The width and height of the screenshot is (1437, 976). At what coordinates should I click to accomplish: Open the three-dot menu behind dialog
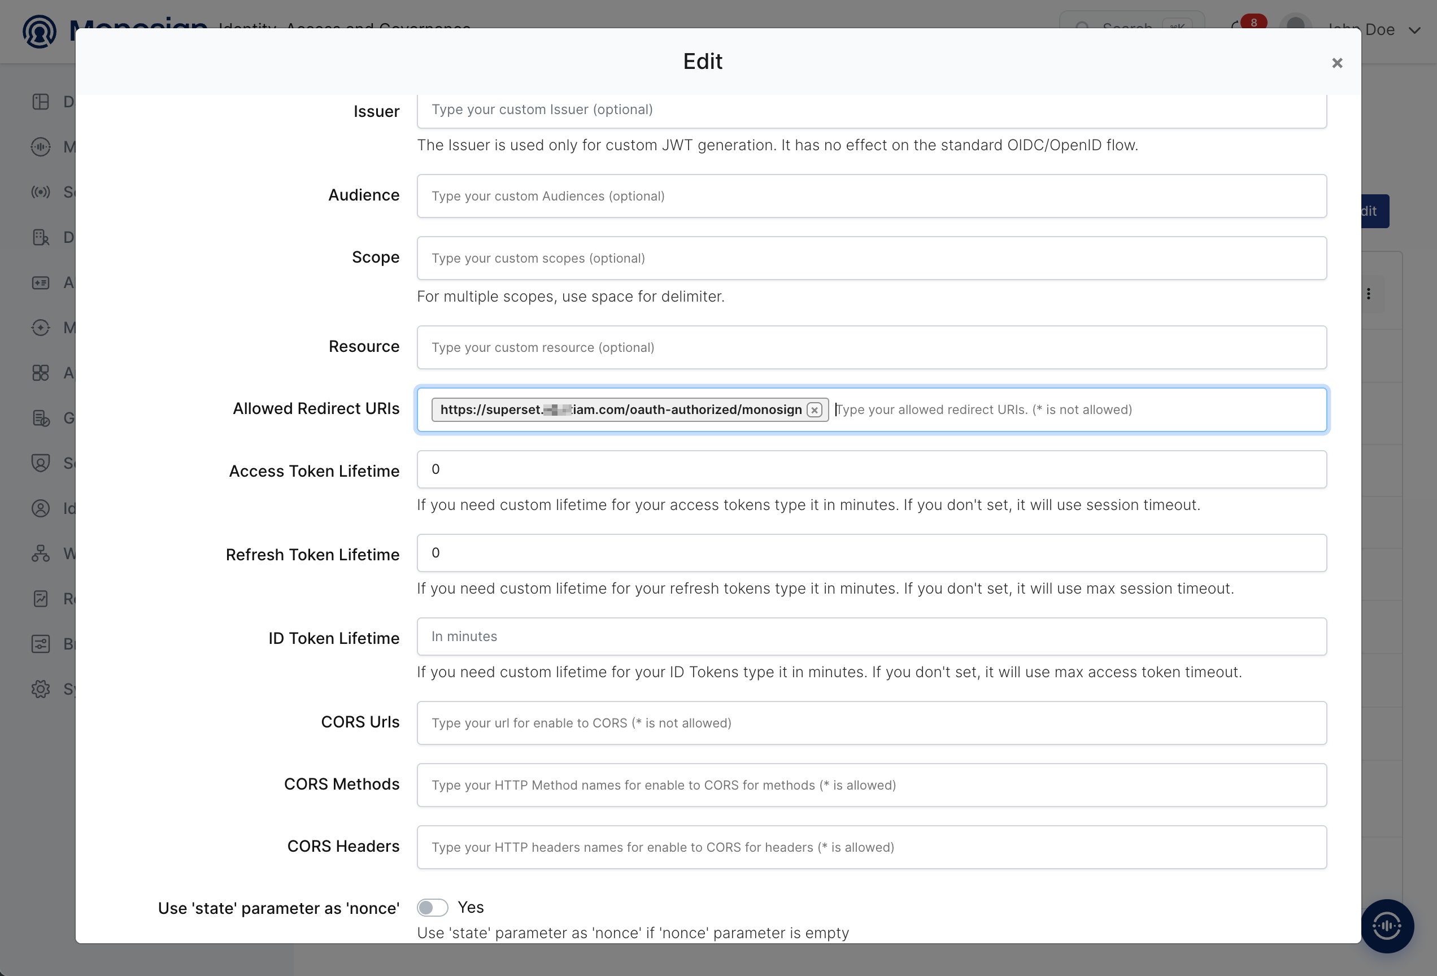1369,294
